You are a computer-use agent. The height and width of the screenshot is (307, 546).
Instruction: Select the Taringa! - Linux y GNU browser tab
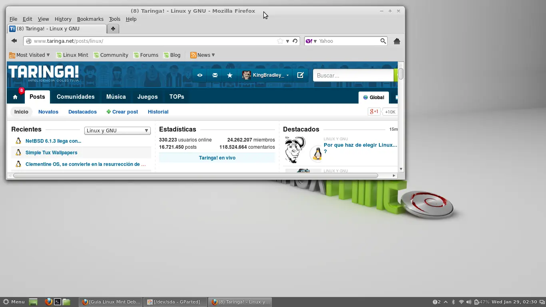57,29
